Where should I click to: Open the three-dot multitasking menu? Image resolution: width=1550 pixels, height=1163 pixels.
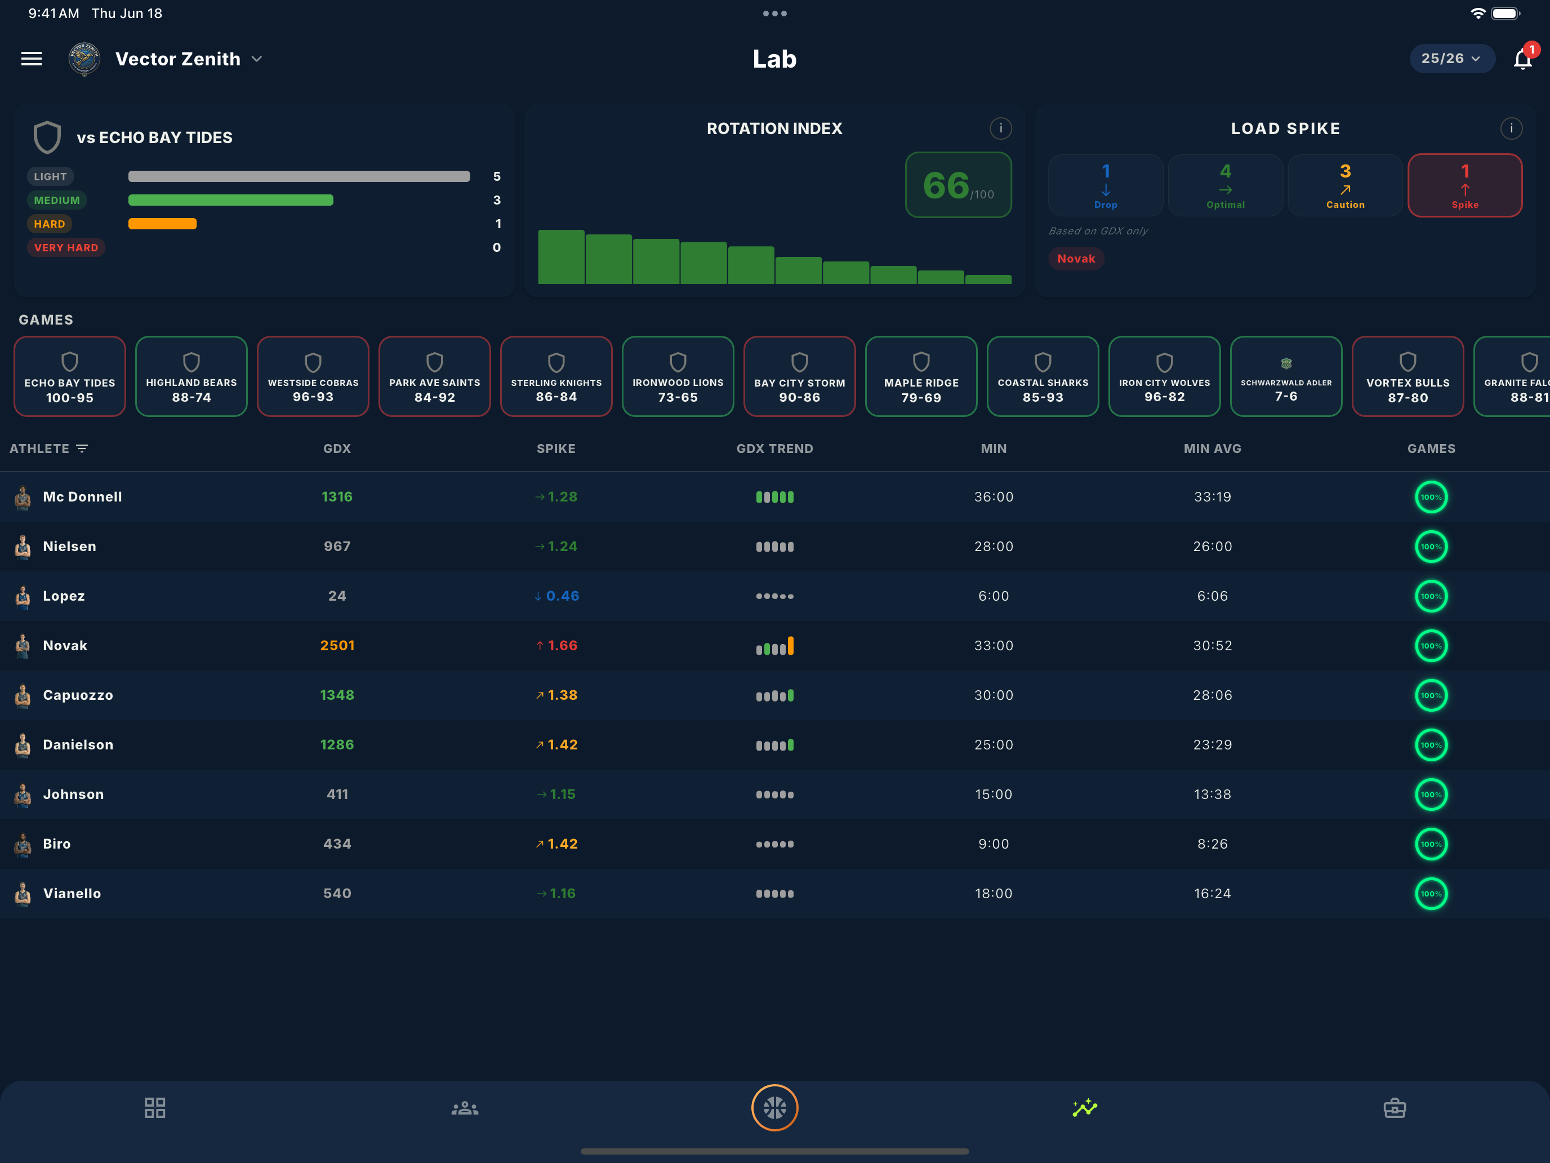pyautogui.click(x=775, y=14)
